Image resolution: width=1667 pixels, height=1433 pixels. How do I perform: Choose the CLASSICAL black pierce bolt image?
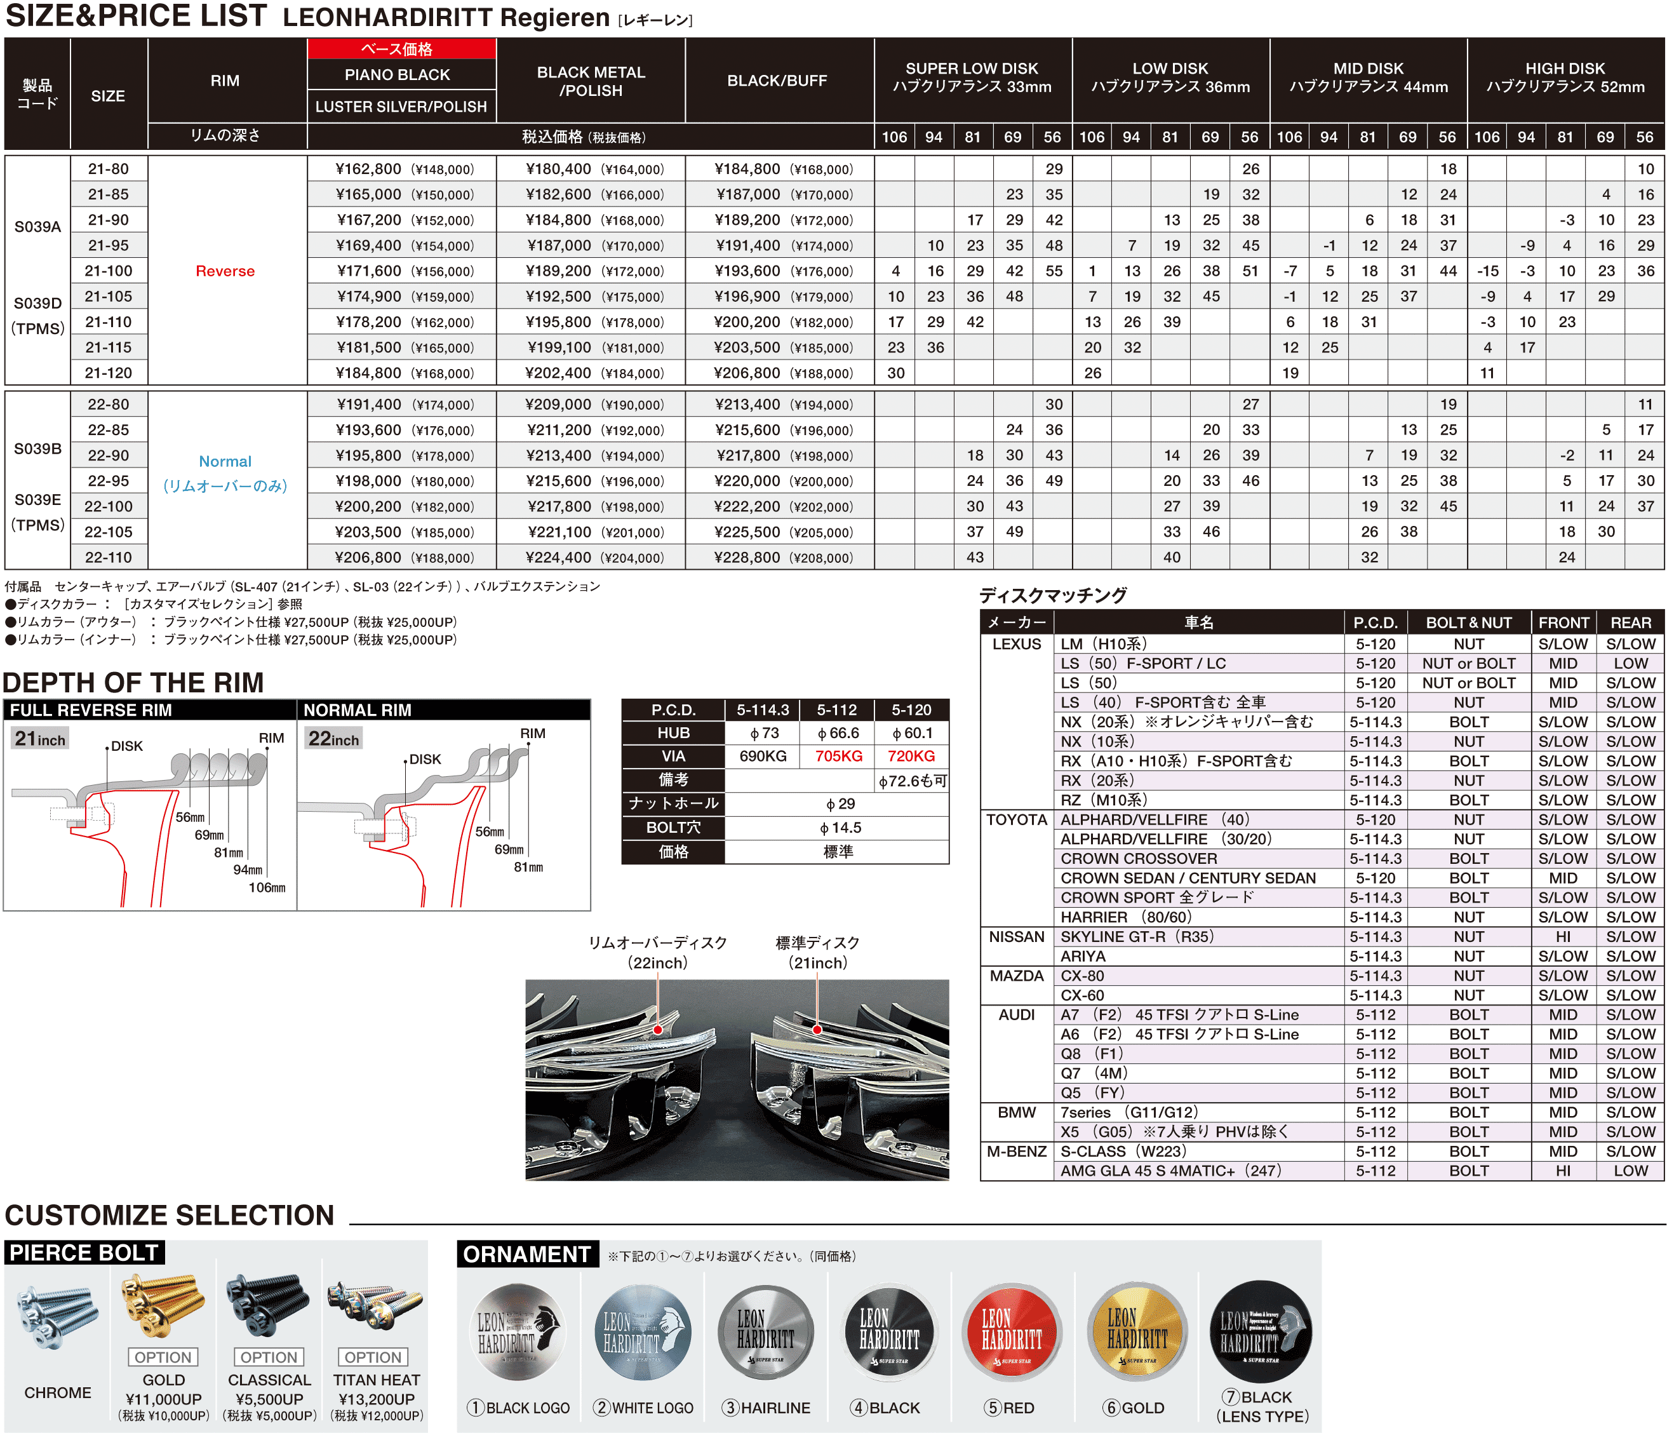tap(268, 1305)
